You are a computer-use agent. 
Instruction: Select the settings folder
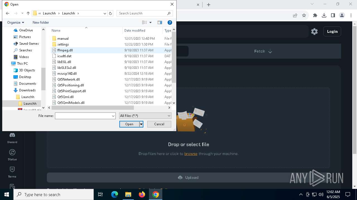pos(63,44)
